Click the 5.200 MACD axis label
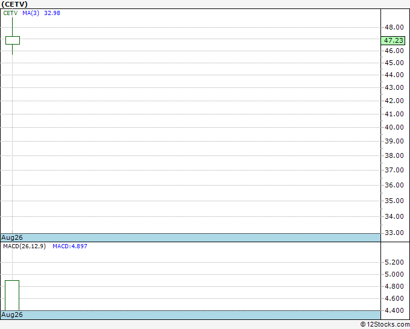The height and width of the screenshot is (329, 410). click(x=394, y=262)
